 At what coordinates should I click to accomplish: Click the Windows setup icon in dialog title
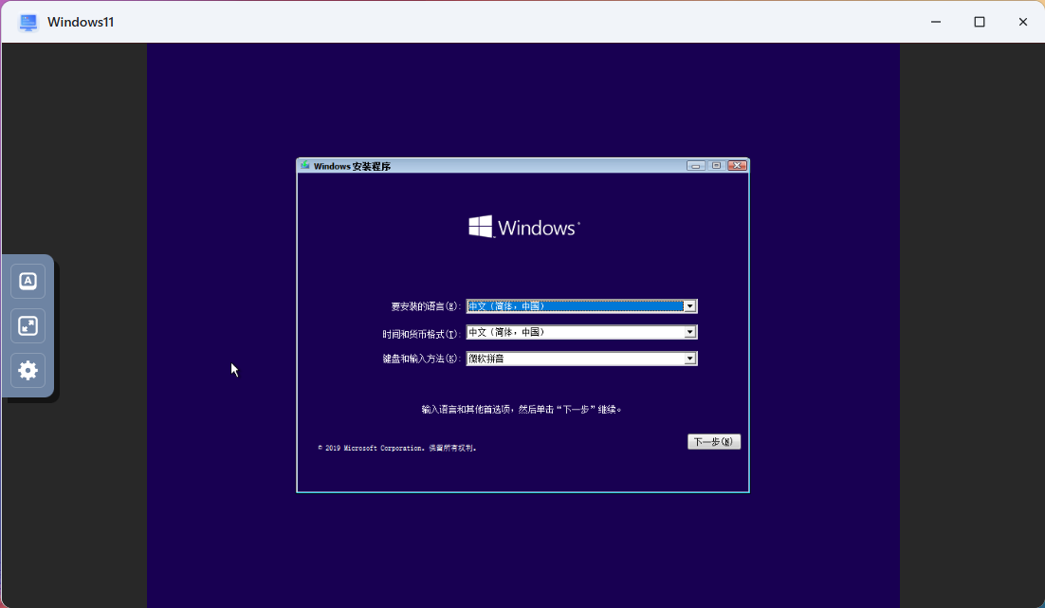click(x=305, y=165)
